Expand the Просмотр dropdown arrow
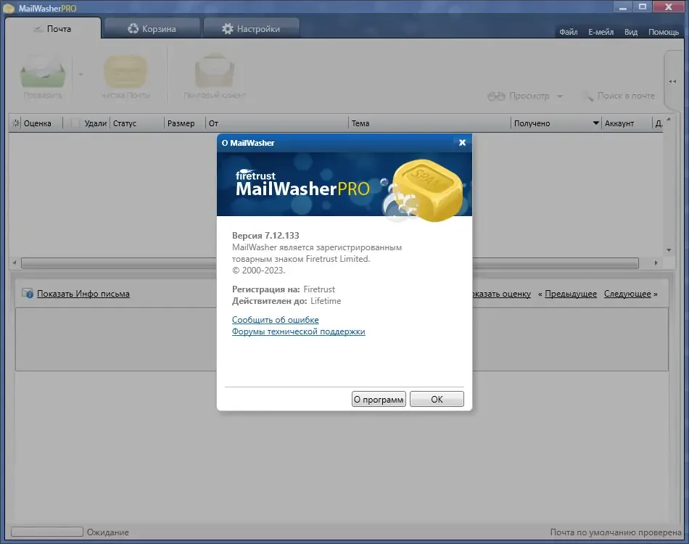The height and width of the screenshot is (544, 689). coord(560,96)
